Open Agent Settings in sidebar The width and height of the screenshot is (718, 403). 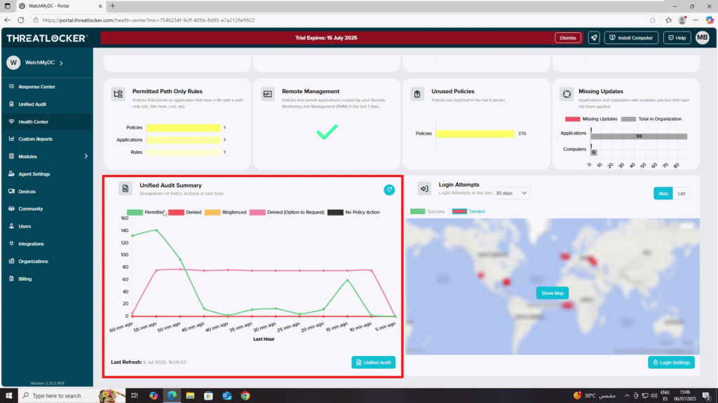click(34, 174)
